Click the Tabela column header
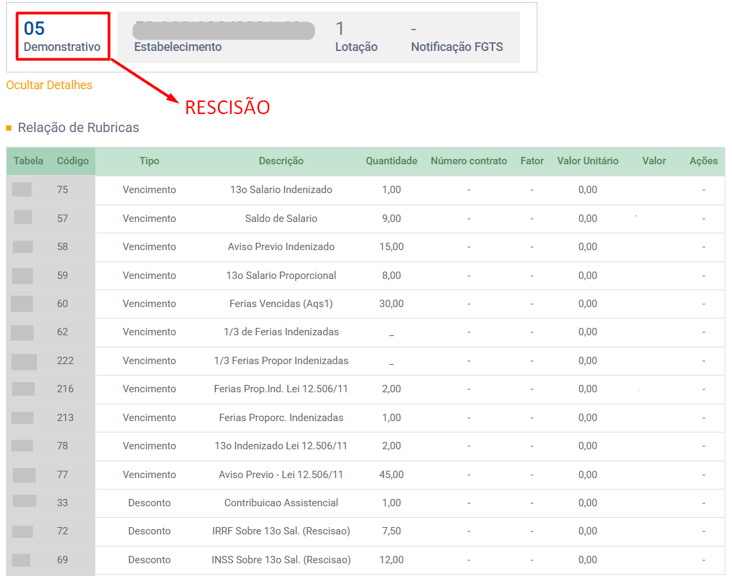 coord(28,161)
